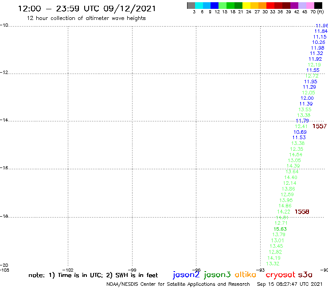This screenshot has height=288, width=328.
Task: Select the green value 12.59
Action: [x=287, y=195]
